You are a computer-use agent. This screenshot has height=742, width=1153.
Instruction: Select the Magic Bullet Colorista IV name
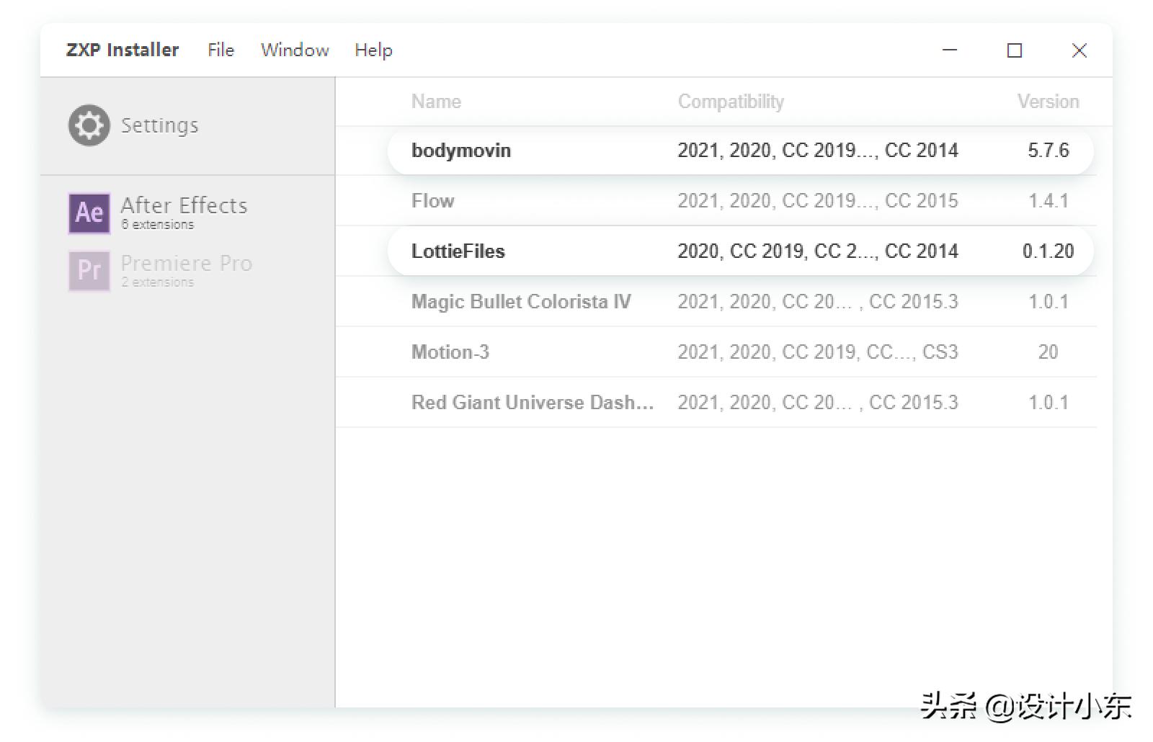tap(521, 302)
